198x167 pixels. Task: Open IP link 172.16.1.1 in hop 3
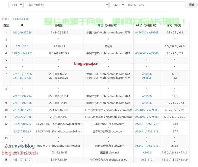click(x=22, y=46)
